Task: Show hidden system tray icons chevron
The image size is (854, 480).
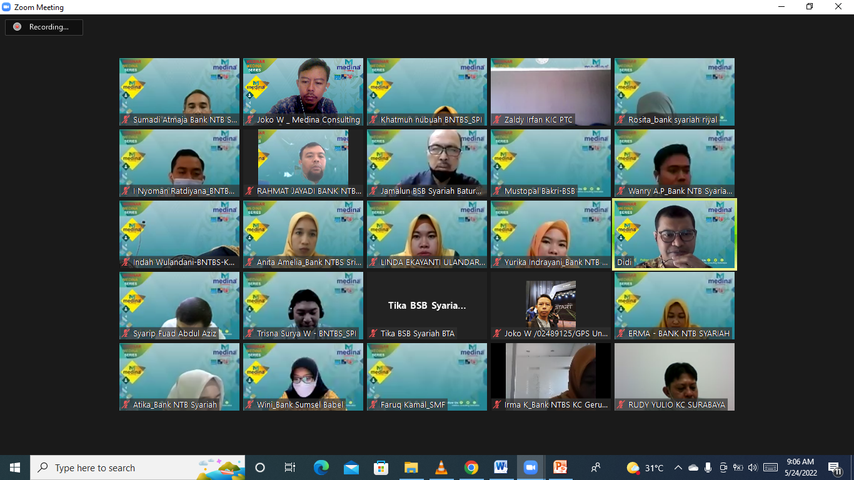Action: pyautogui.click(x=678, y=467)
